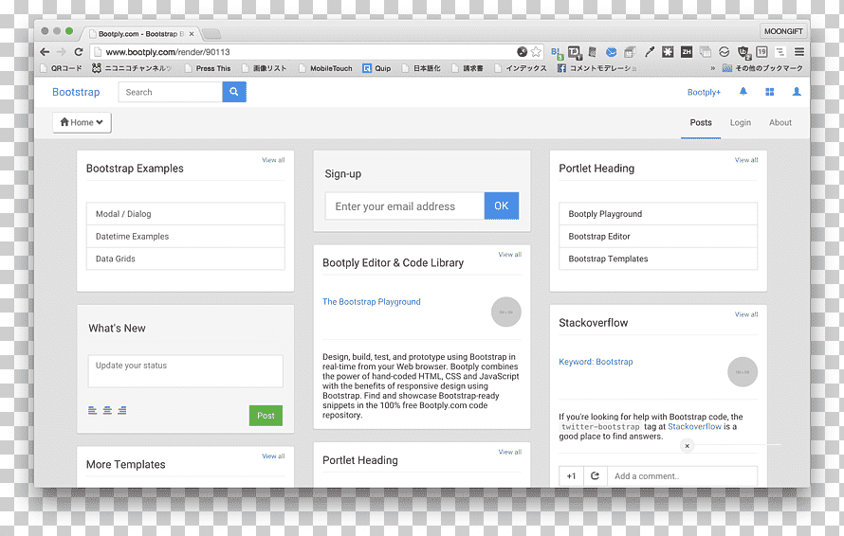This screenshot has width=844, height=536.
Task: Dismiss using the small x circle
Action: tap(687, 446)
